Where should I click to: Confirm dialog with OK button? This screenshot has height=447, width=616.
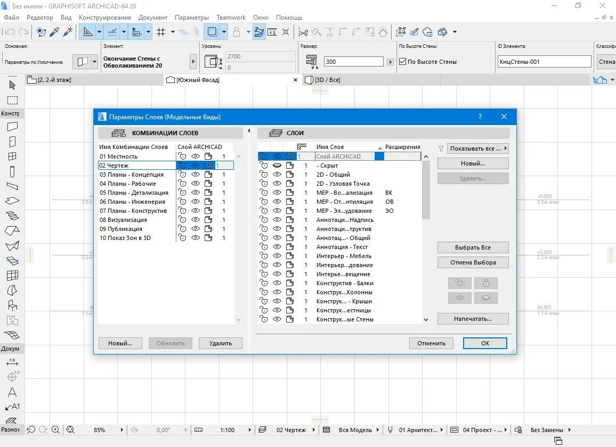click(485, 343)
